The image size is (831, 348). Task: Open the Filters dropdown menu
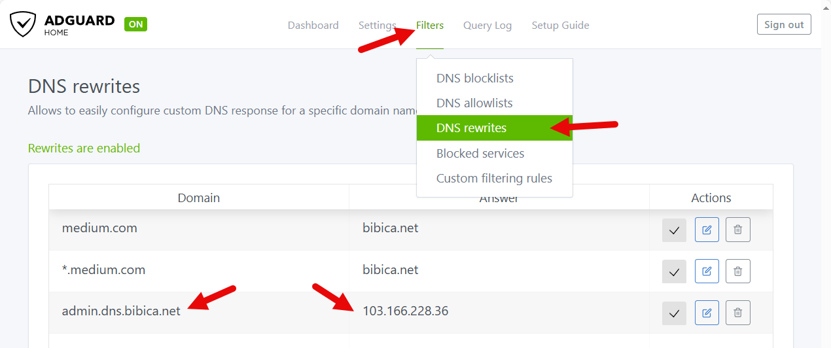coord(430,26)
